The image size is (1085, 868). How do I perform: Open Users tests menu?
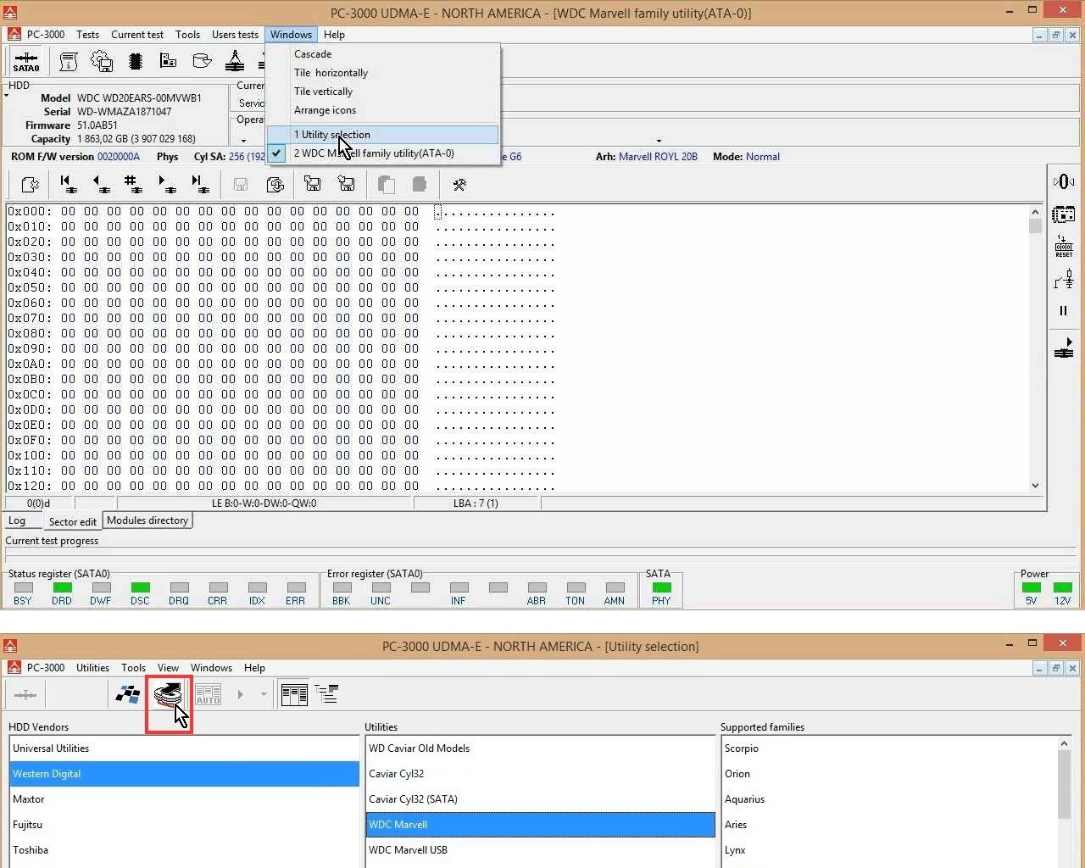tap(235, 35)
